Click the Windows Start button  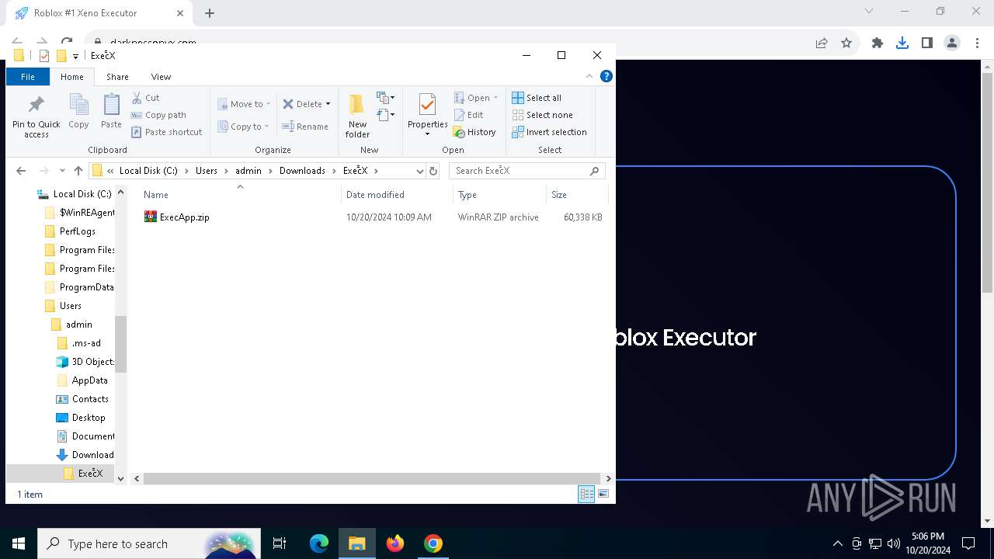(x=19, y=543)
